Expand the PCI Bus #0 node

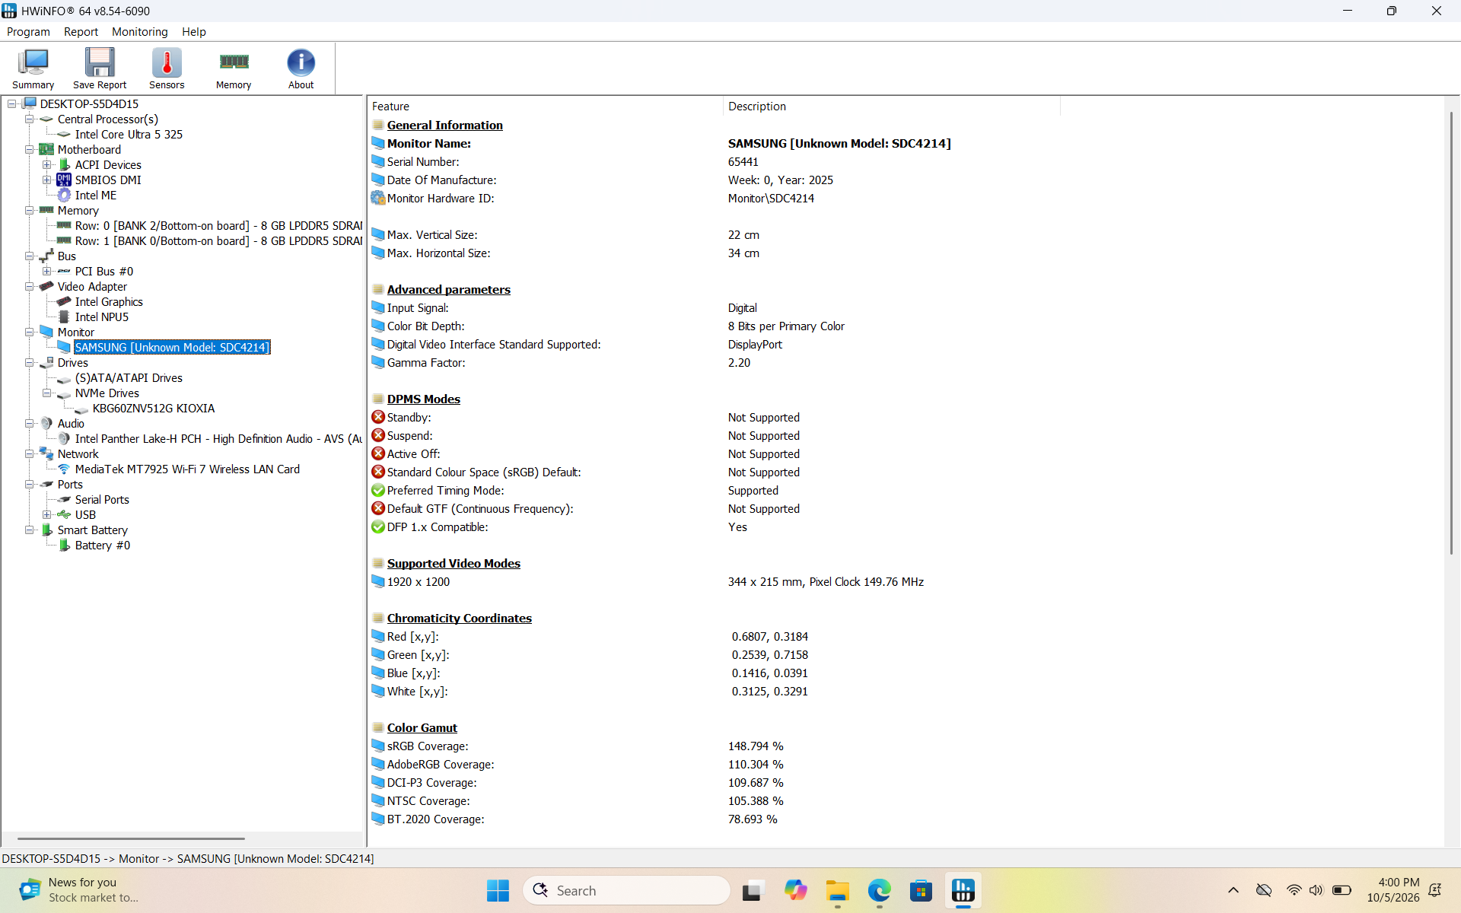click(46, 272)
